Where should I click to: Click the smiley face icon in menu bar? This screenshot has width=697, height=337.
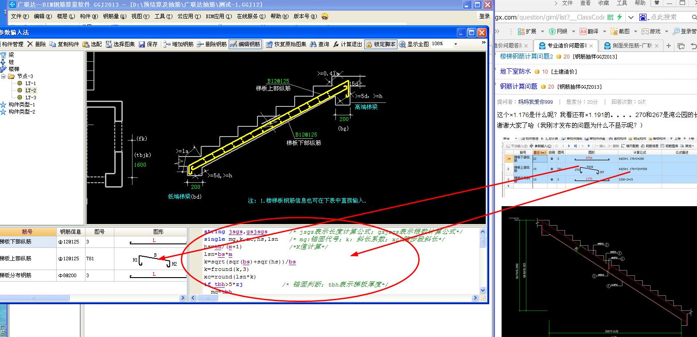click(x=325, y=16)
